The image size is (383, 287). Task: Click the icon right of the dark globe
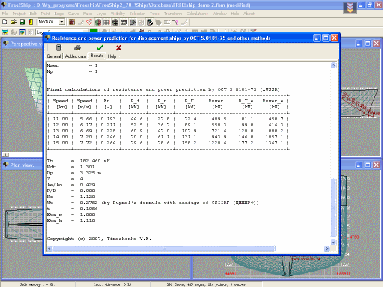124,22
